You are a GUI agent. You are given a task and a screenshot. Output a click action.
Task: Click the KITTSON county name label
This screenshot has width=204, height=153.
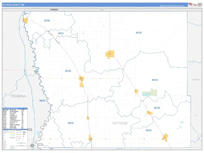(120, 123)
